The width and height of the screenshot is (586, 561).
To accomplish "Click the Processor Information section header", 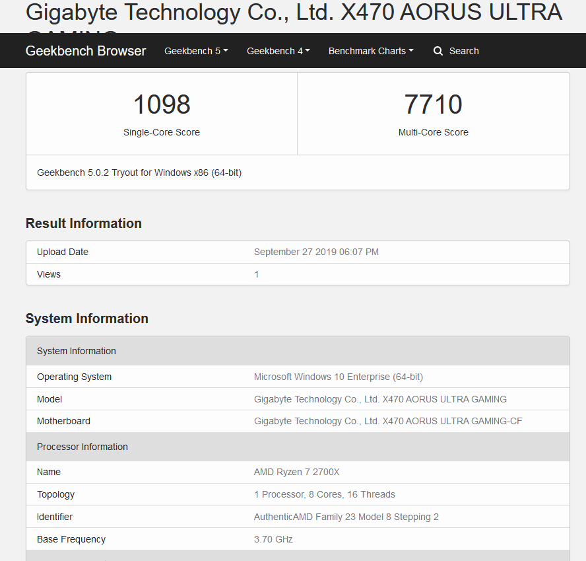I will coord(298,447).
